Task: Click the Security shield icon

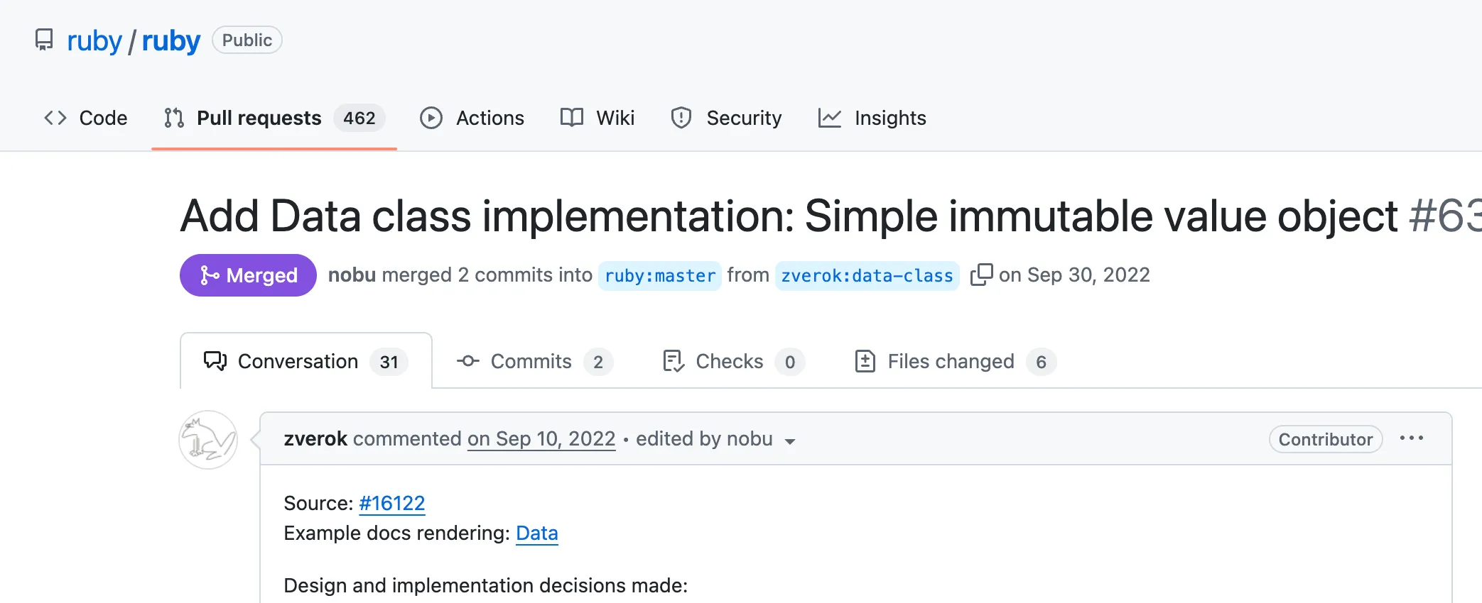Action: [681, 118]
